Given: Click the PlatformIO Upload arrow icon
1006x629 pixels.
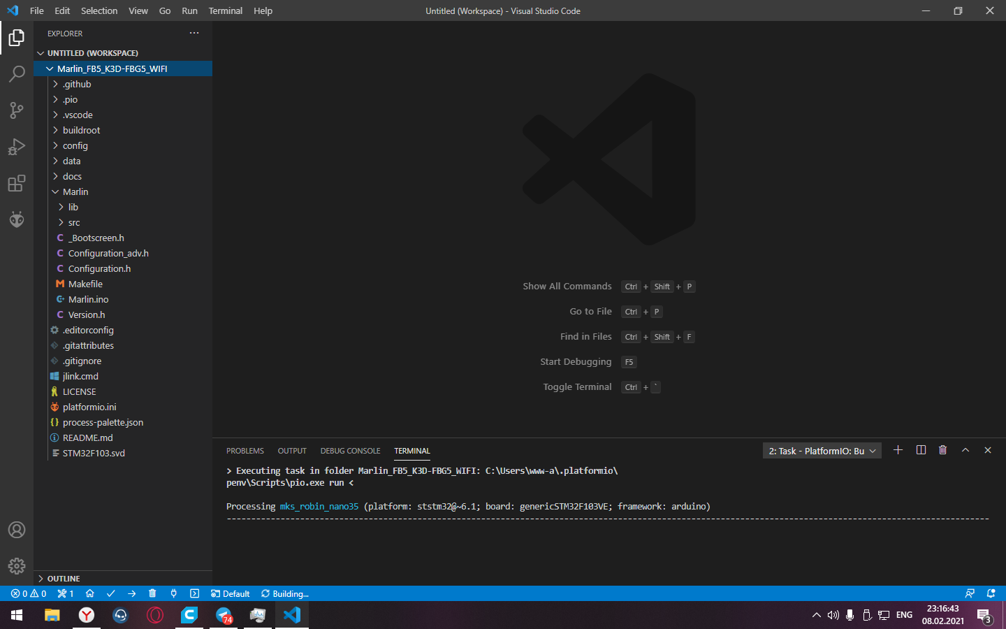Looking at the screenshot, I should pyautogui.click(x=132, y=593).
